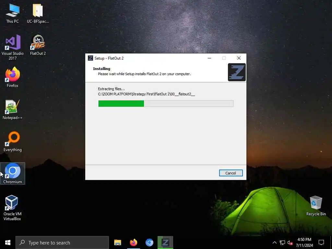Open the notification center icon
This screenshot has height=249, width=332.
pos(321,243)
